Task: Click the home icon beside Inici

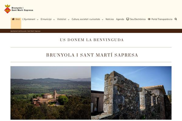Action: 13,19
